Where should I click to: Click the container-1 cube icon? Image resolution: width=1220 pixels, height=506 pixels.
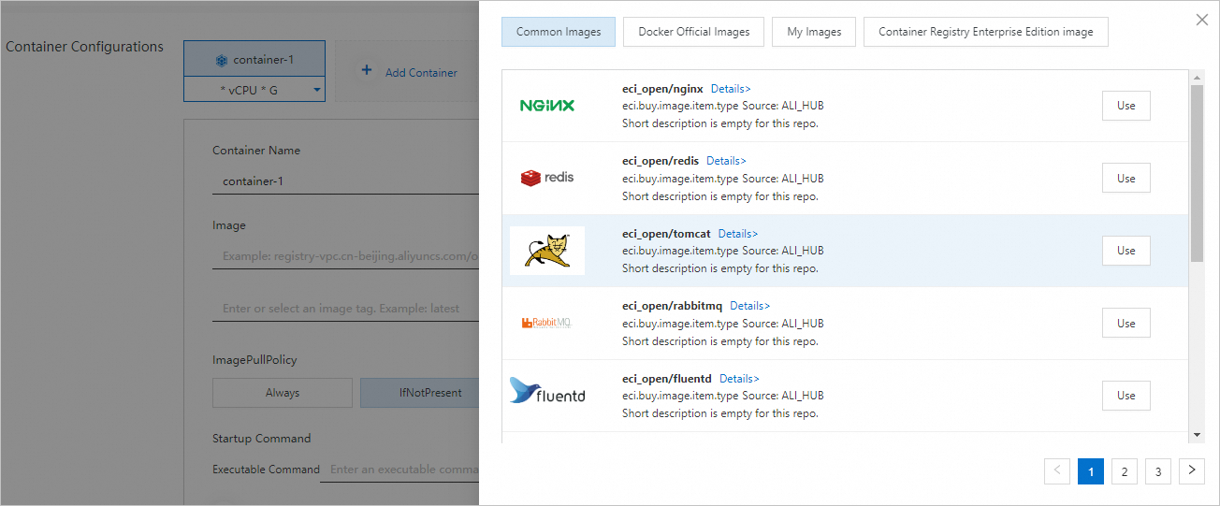click(x=222, y=60)
